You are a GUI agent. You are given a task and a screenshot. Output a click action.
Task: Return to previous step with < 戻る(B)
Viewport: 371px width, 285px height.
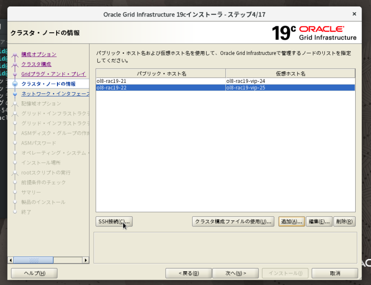point(189,273)
